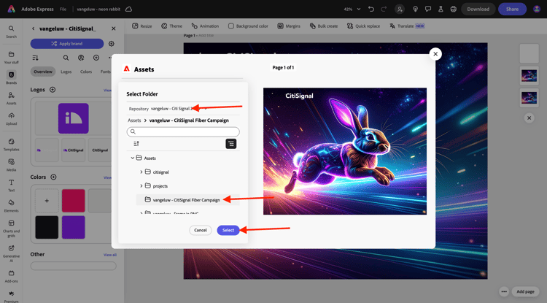Click the Add page button

coord(525,291)
